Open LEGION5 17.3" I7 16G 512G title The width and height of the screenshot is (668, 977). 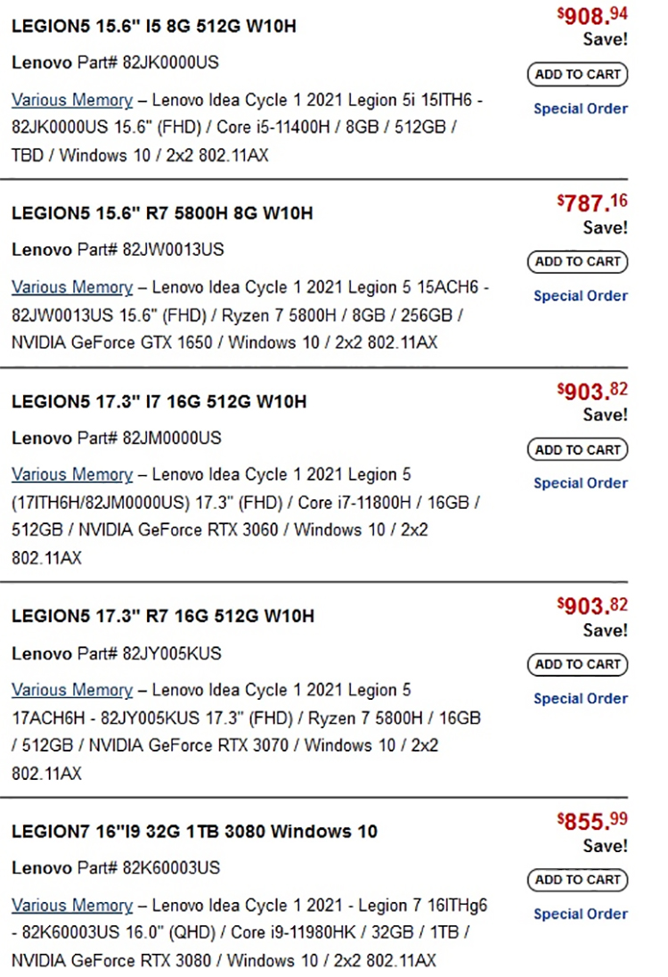159,402
